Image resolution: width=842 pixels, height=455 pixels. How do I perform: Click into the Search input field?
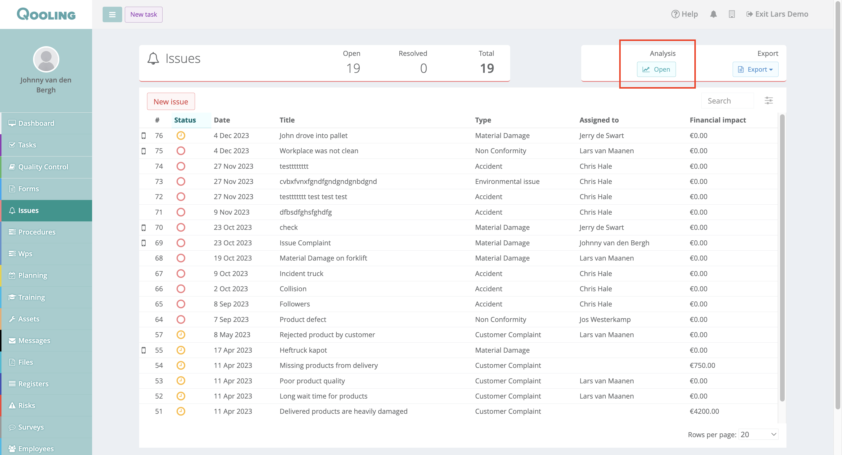727,101
